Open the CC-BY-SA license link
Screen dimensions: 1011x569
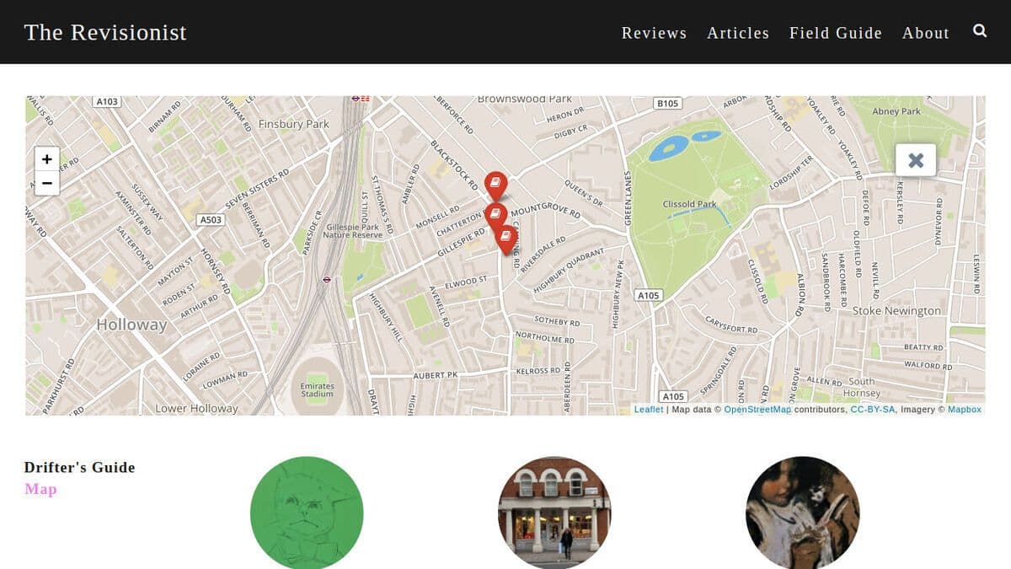pos(873,410)
